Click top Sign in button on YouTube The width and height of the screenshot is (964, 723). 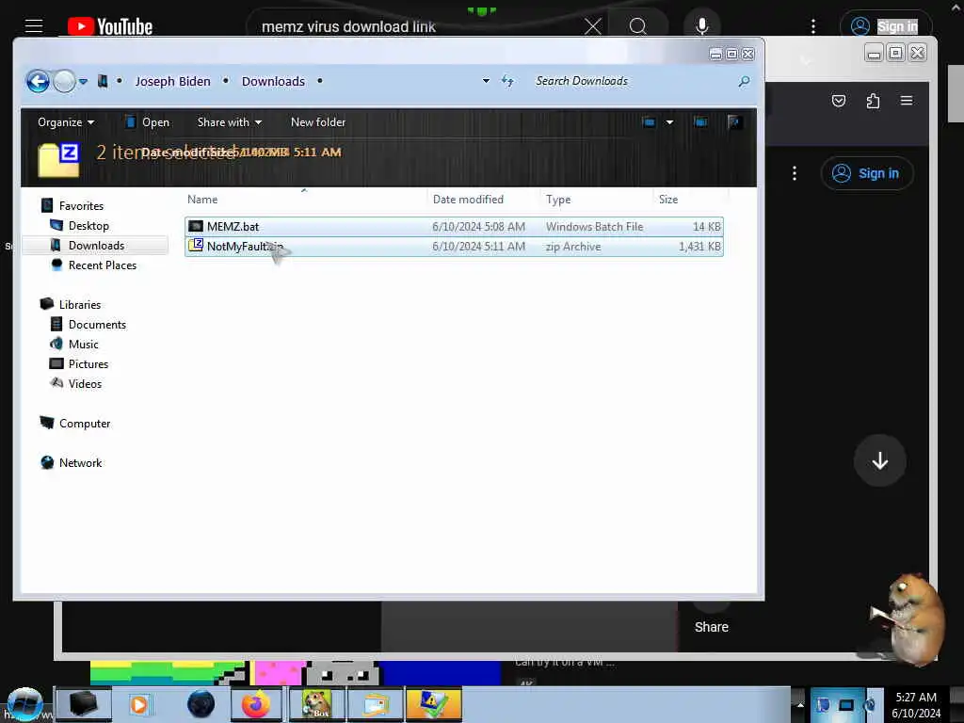pyautogui.click(x=886, y=26)
